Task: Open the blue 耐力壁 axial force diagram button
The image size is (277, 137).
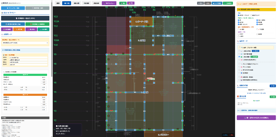Action: click(13, 24)
